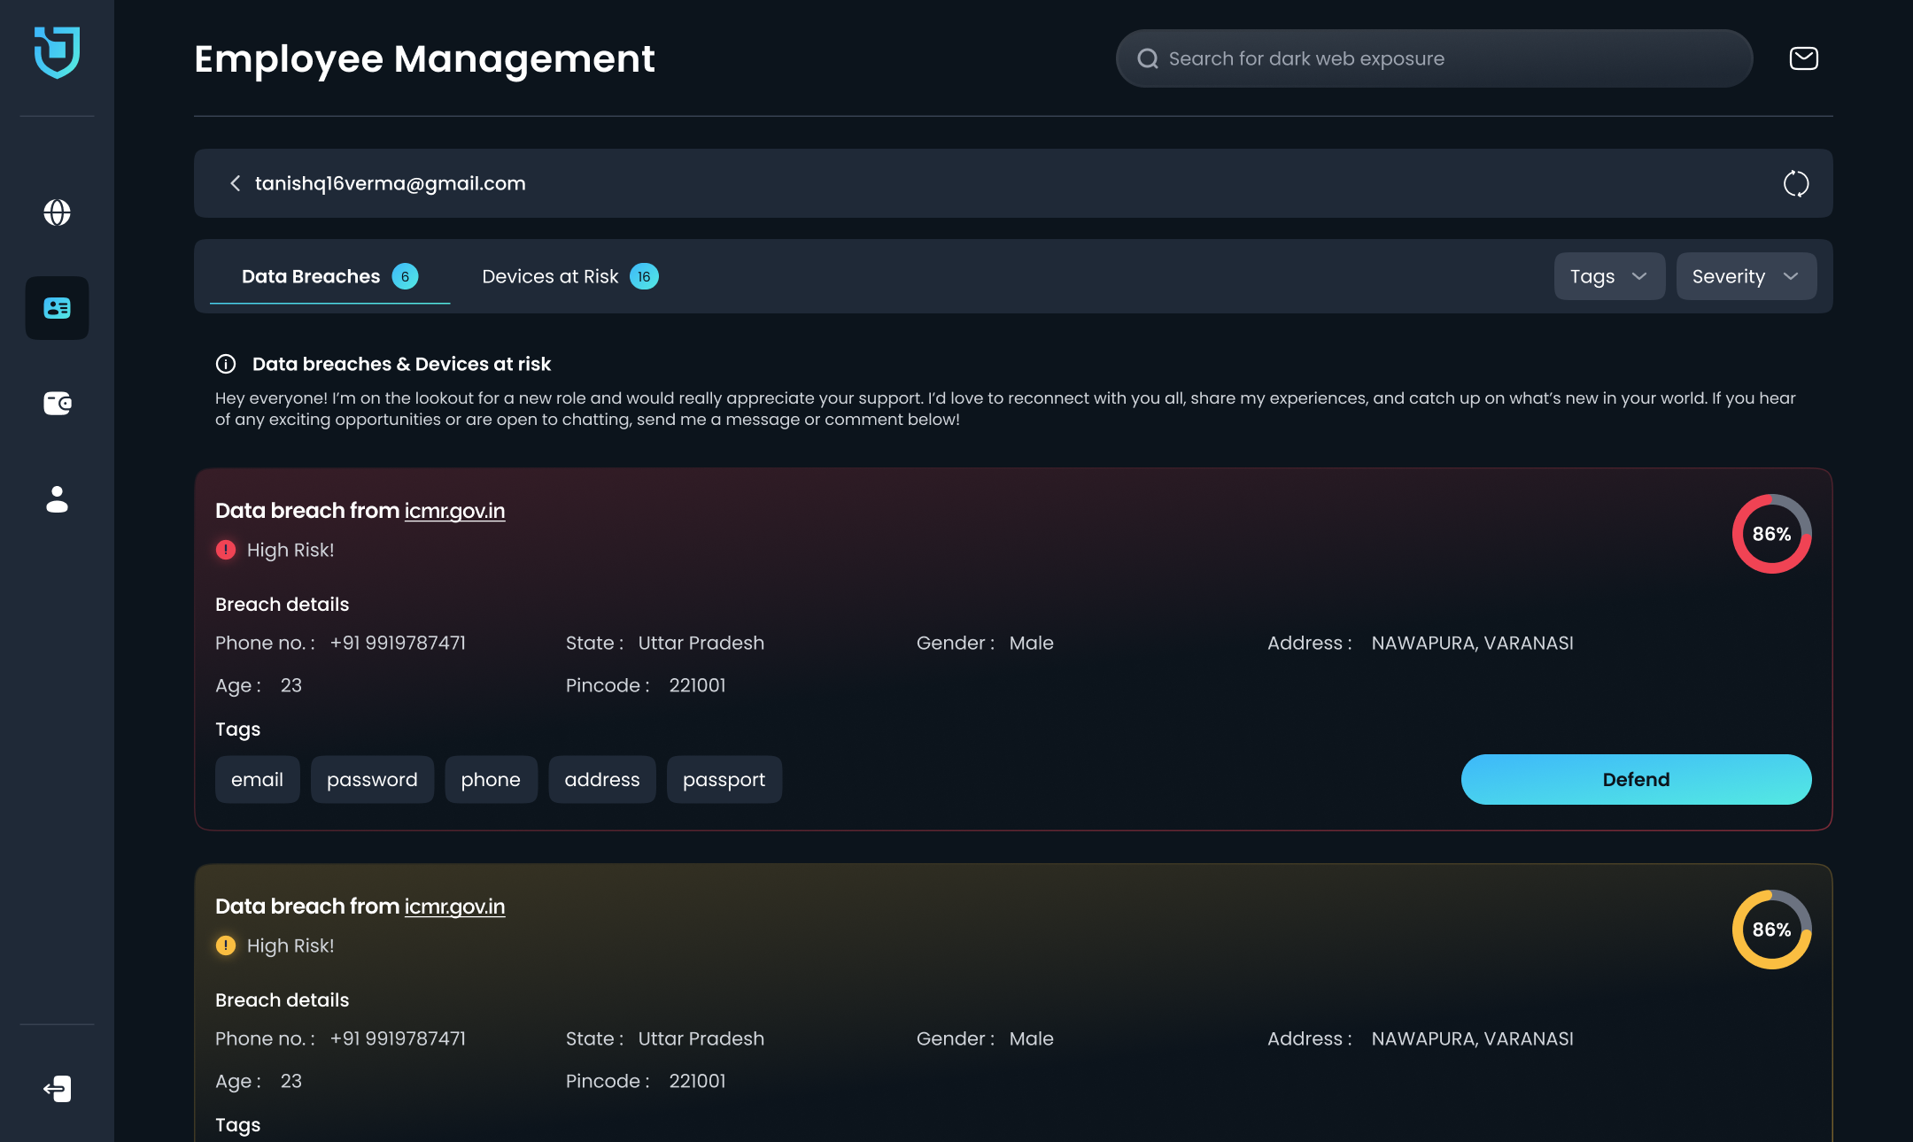Click the refresh icon in the email bar

(1795, 183)
